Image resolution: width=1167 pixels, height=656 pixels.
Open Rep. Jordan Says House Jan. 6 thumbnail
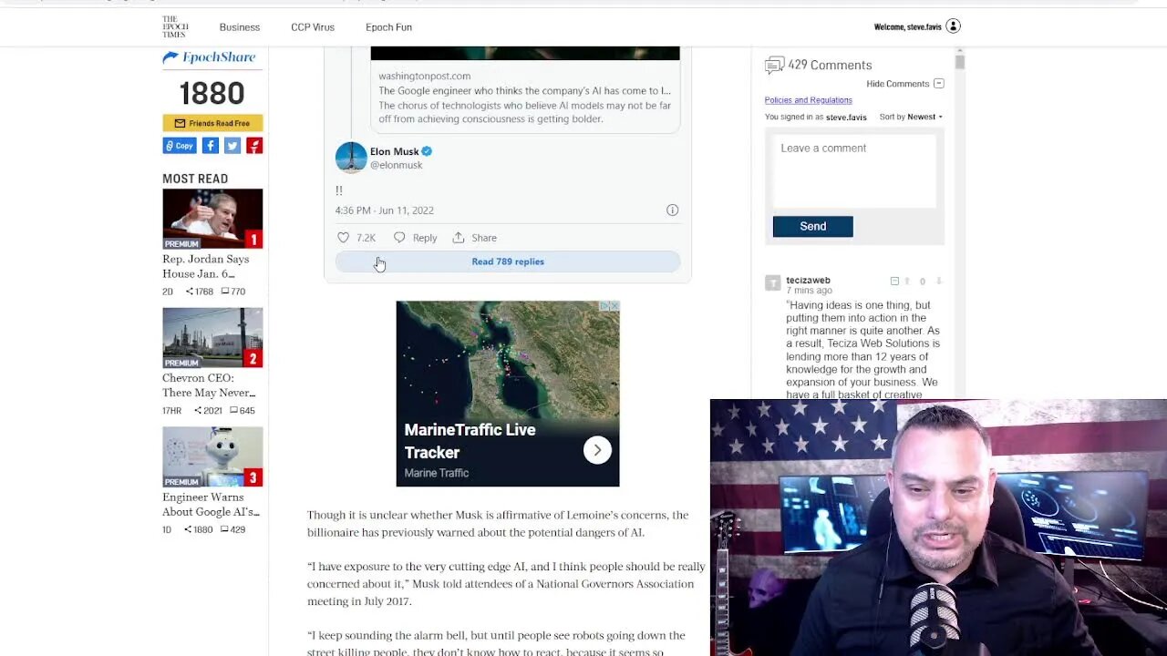(212, 219)
